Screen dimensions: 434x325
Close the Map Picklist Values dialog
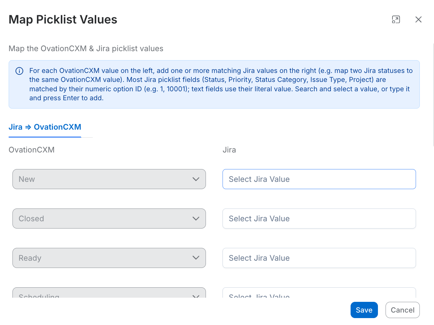(x=418, y=19)
